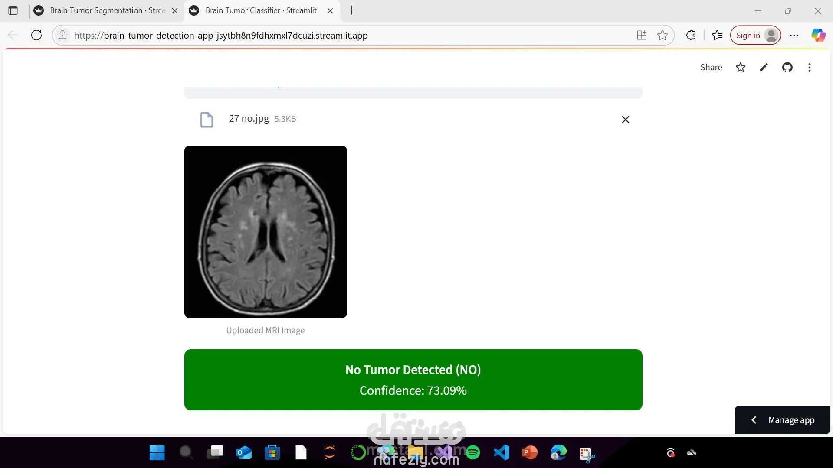Open the Copilot sidebar icon
This screenshot has width=833, height=468.
coord(818,35)
